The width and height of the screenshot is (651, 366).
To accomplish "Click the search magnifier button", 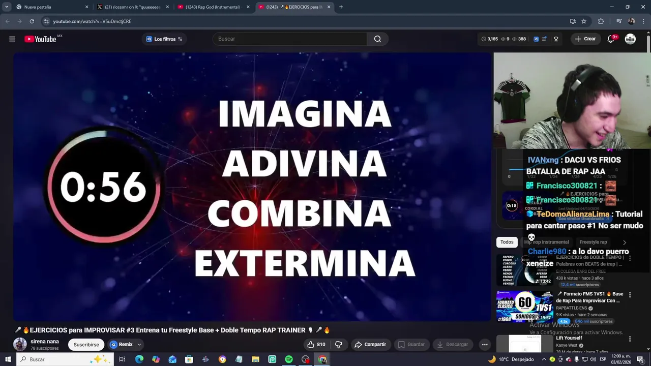I will (x=377, y=39).
